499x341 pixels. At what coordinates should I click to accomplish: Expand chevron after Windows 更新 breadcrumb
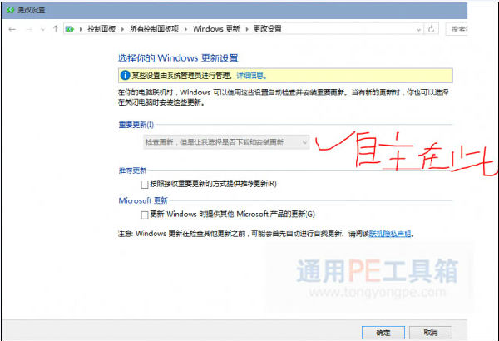[x=247, y=29]
